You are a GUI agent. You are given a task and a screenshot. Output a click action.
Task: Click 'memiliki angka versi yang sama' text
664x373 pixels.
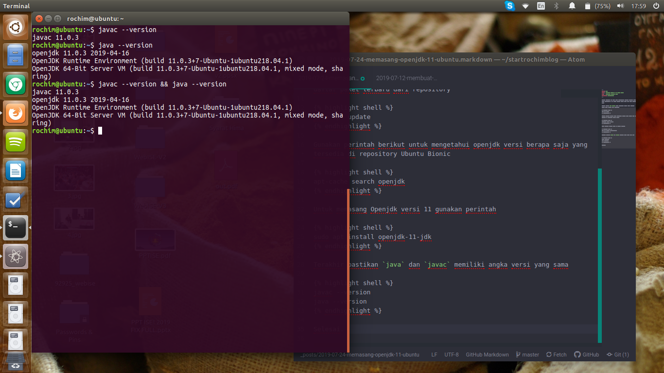point(511,265)
